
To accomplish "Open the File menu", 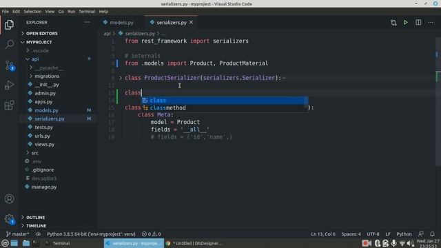I will tap(5, 12).
